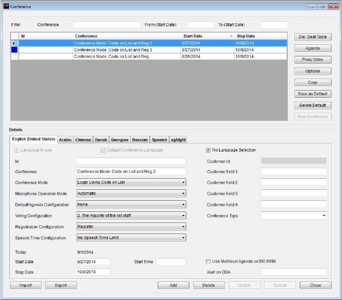This screenshot has width=342, height=300.
Task: Open conference Options button
Action: tap(312, 71)
